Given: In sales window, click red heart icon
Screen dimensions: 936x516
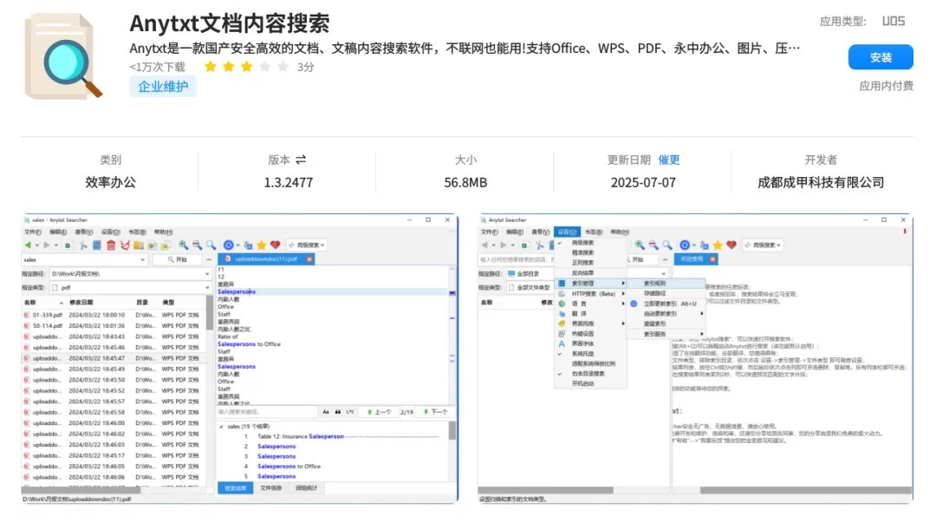Looking at the screenshot, I should [276, 245].
